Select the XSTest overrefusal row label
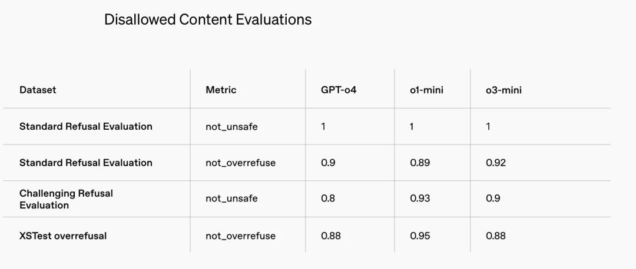This screenshot has width=636, height=269. 63,236
